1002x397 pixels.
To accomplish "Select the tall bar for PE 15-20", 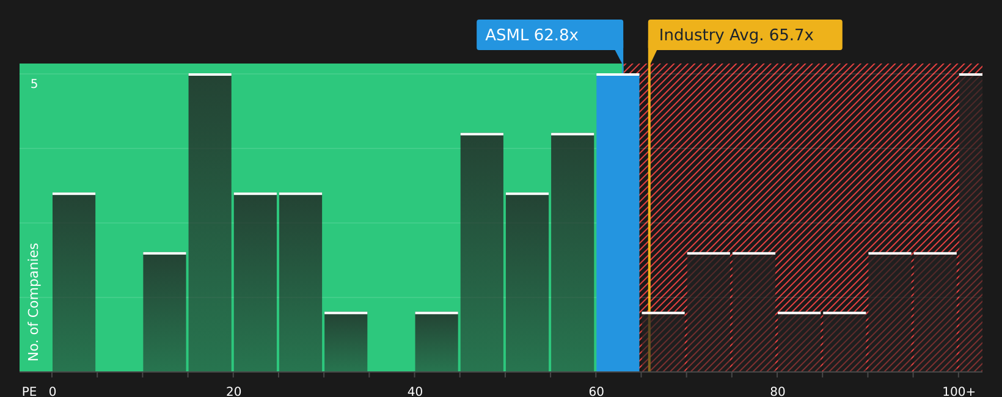I will [210, 222].
